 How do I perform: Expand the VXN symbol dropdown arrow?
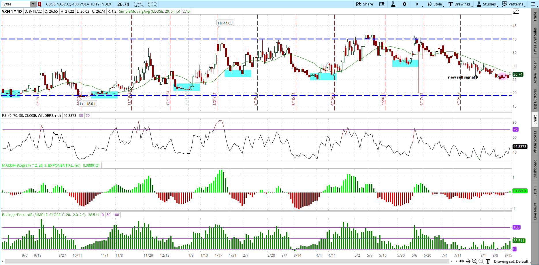(33, 4)
